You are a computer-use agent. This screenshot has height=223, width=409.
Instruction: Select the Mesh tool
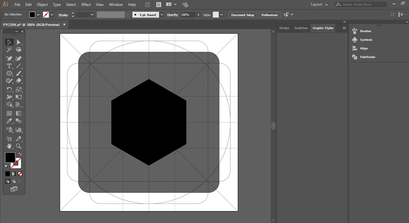pos(9,113)
